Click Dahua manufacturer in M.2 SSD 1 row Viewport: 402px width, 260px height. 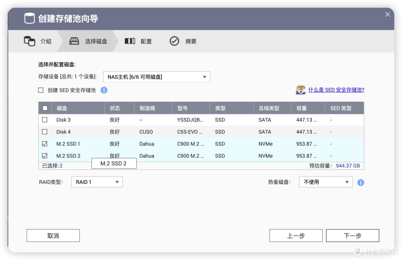tap(147, 144)
